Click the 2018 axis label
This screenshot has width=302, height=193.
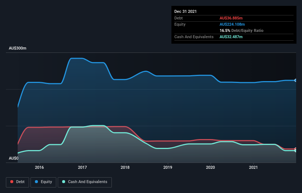pyautogui.click(x=125, y=167)
